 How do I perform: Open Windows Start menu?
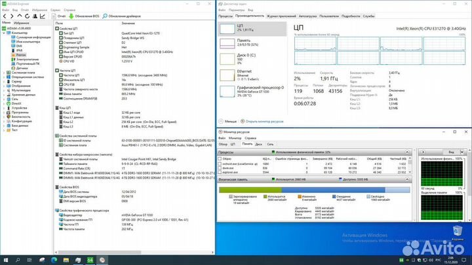[6, 260]
